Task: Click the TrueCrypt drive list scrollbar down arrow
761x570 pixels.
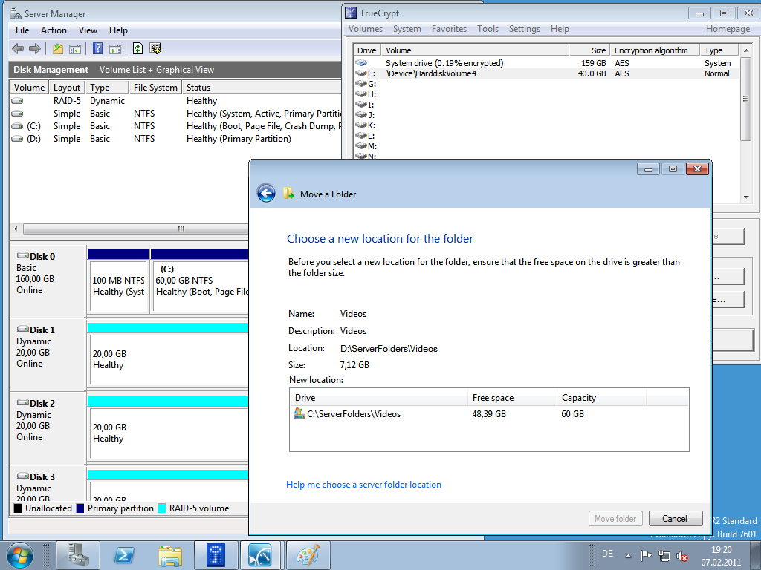Action: click(x=746, y=197)
